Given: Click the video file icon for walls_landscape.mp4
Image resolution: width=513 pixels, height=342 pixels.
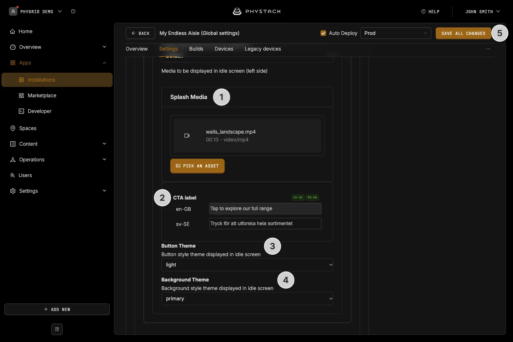Looking at the screenshot, I should [x=187, y=136].
